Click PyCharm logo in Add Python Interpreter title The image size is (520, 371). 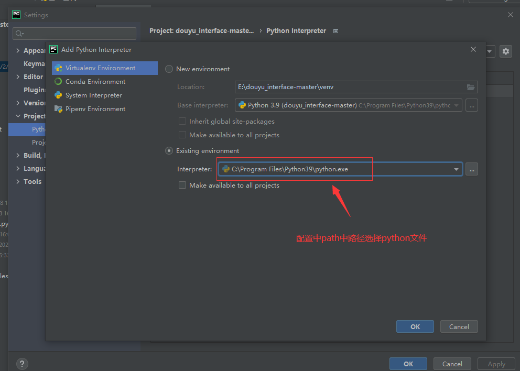click(53, 49)
